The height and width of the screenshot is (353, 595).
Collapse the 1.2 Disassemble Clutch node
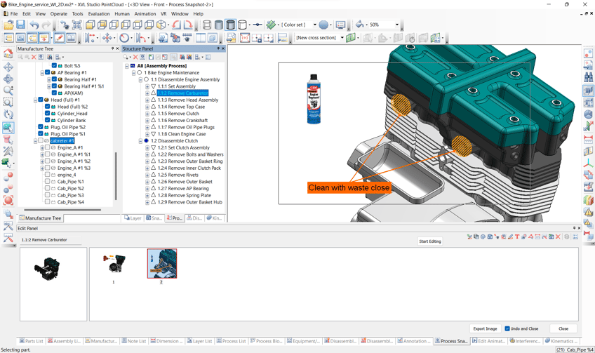tap(140, 141)
